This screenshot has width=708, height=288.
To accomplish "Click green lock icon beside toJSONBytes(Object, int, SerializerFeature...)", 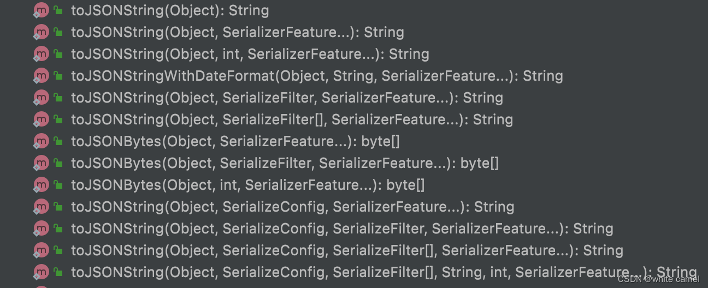I will click(58, 185).
